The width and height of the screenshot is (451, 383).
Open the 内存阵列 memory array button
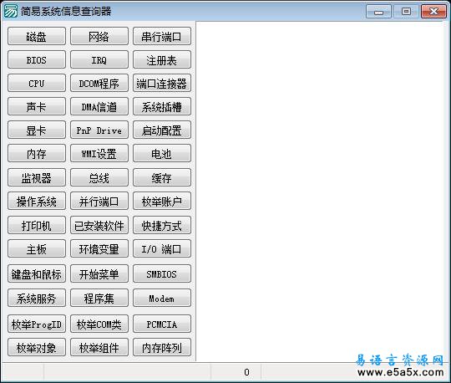162,348
